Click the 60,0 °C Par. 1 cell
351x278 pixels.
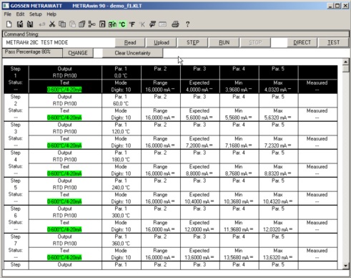click(122, 100)
